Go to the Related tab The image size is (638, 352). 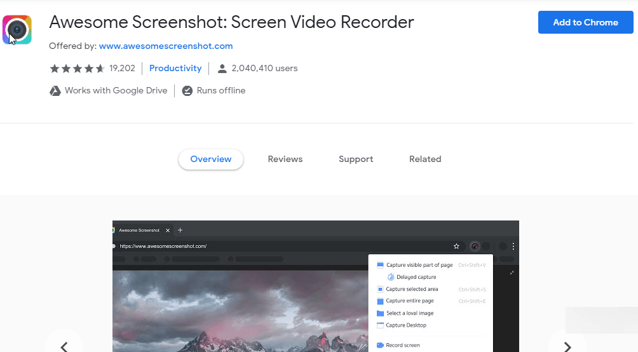click(x=425, y=159)
